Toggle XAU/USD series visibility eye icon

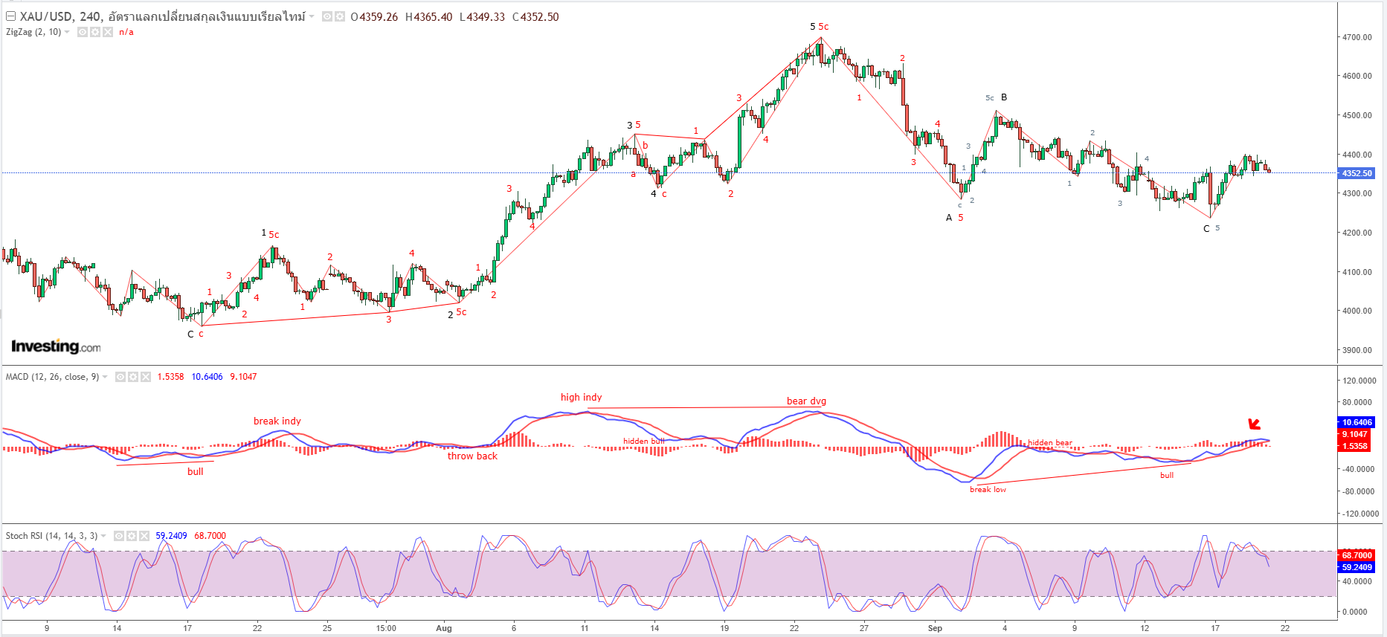[327, 16]
